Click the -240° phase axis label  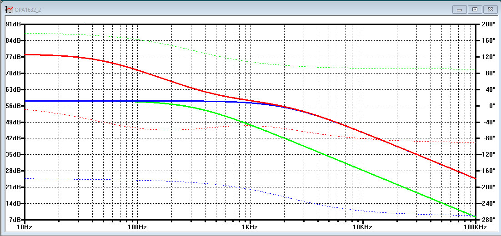pos(487,203)
